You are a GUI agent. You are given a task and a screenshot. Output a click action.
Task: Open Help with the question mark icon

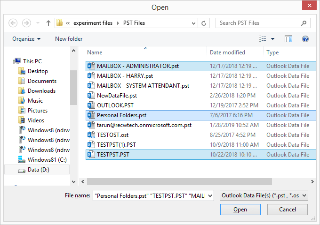305,39
